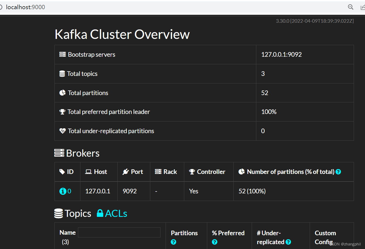Click the ID column tag icon
Viewport: 365px width, 249px height.
[62, 172]
